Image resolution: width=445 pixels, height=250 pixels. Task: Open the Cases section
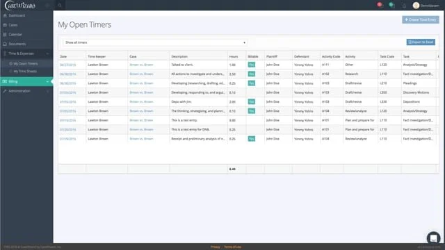click(13, 25)
